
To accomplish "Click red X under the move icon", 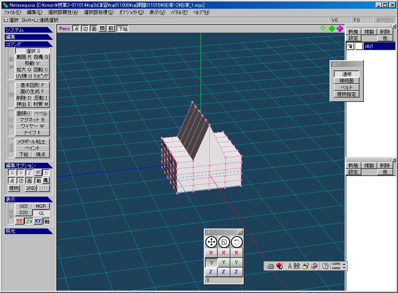I will 211,253.
